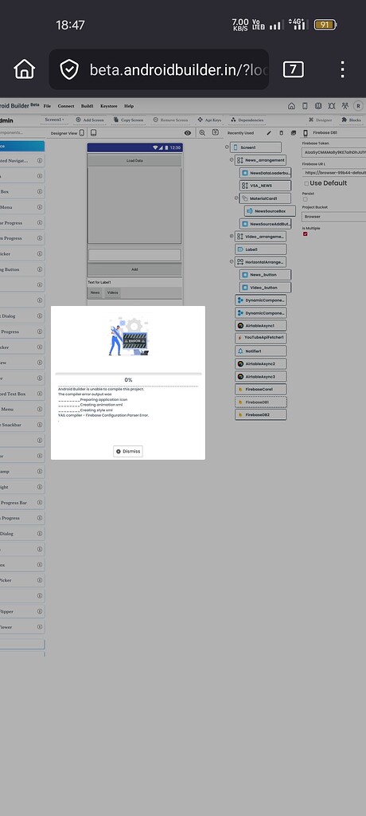Image resolution: width=366 pixels, height=816 pixels.
Task: Select Label1 in component tree
Action: [x=260, y=249]
